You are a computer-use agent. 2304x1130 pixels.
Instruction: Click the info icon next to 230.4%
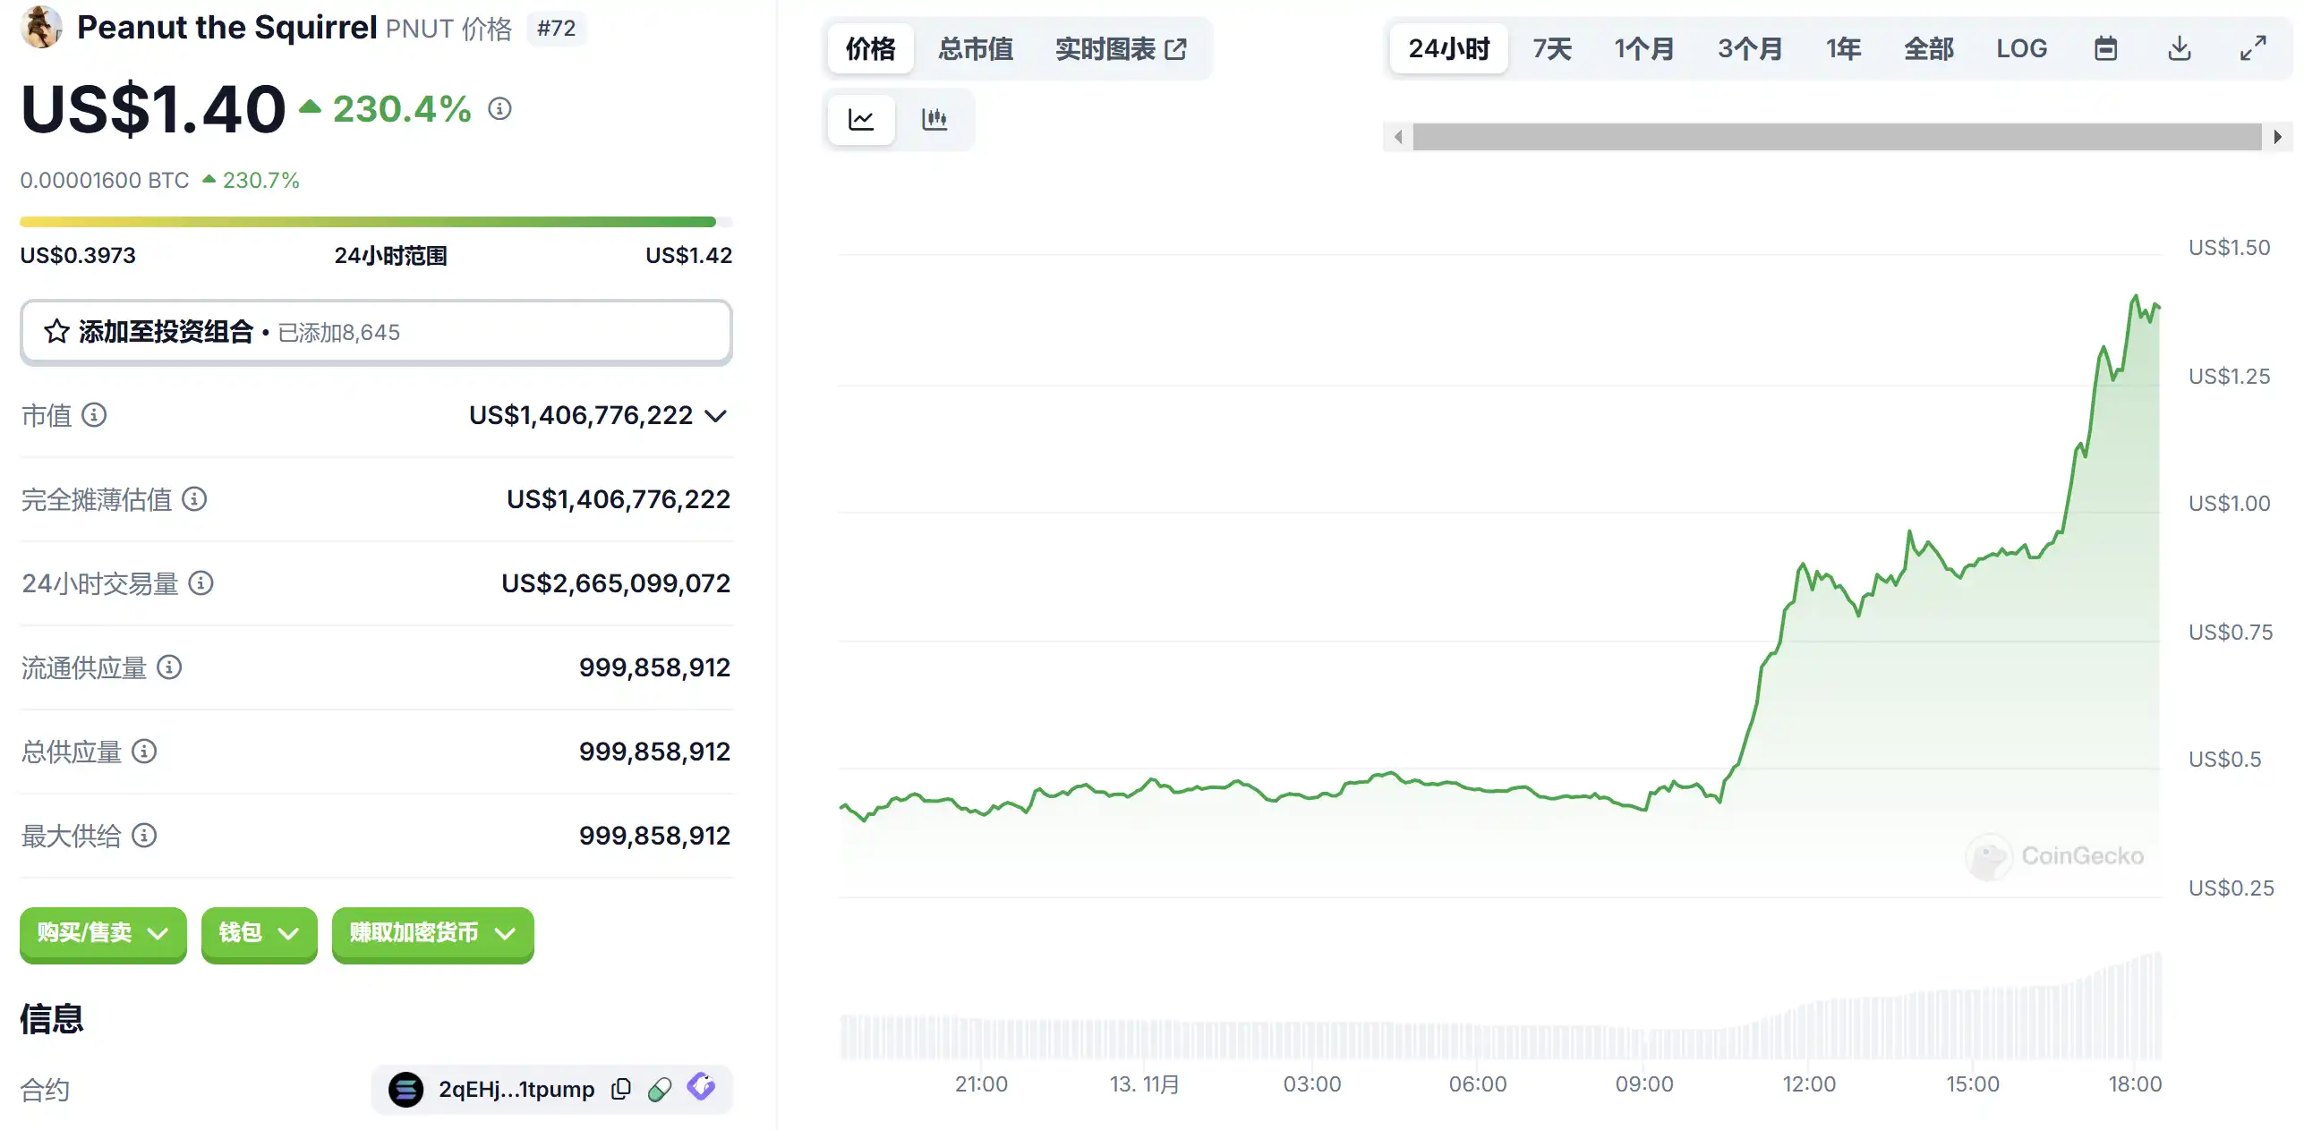(499, 109)
